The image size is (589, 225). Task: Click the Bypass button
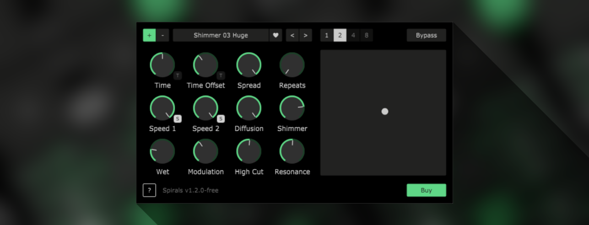[x=426, y=35]
